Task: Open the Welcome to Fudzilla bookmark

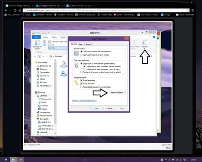Action: [85, 15]
